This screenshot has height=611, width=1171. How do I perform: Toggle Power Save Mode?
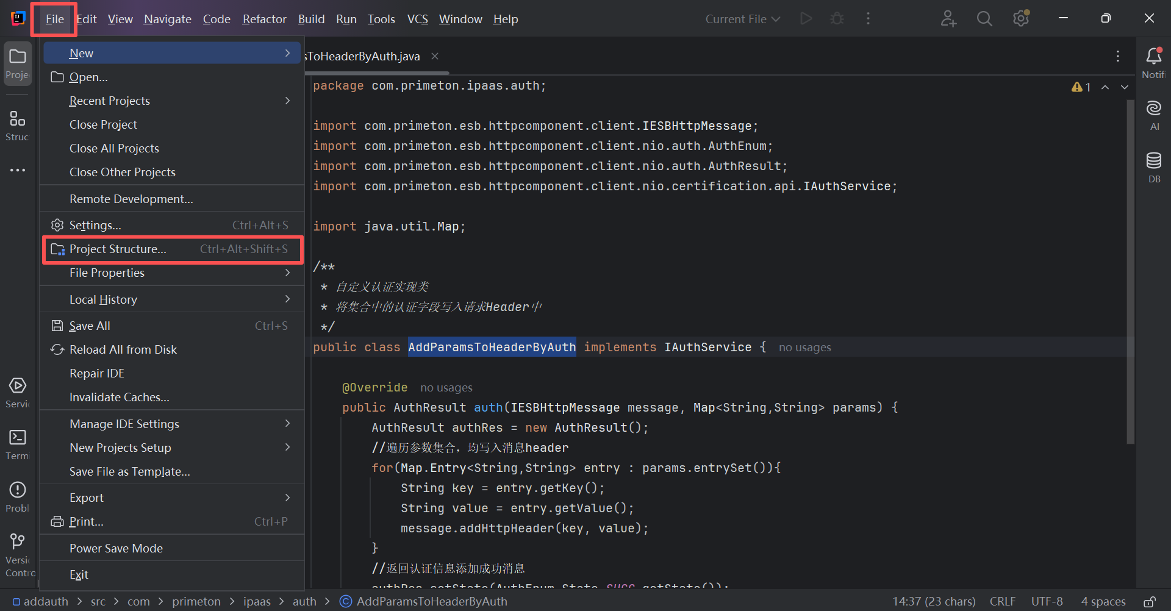click(x=116, y=548)
